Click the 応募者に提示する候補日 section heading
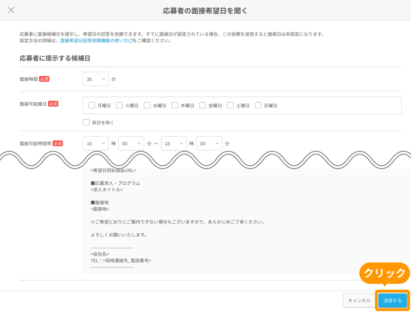 pos(55,58)
